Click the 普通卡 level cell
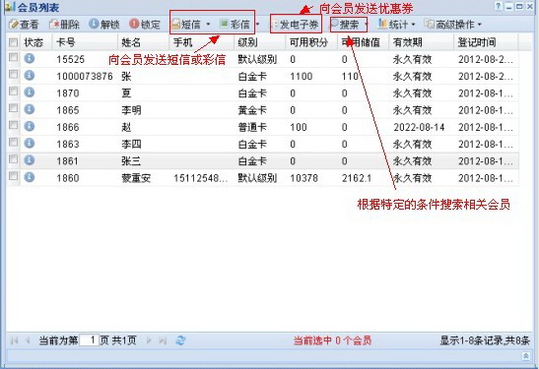Screen dimensions: 539x369 coord(252,127)
